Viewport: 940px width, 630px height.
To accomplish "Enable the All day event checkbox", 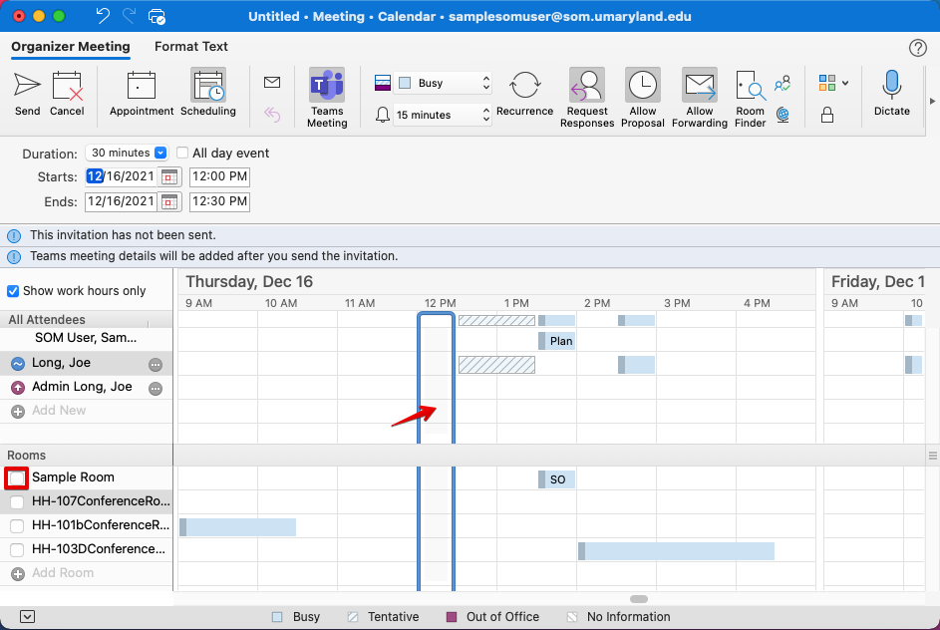I will tap(182, 153).
